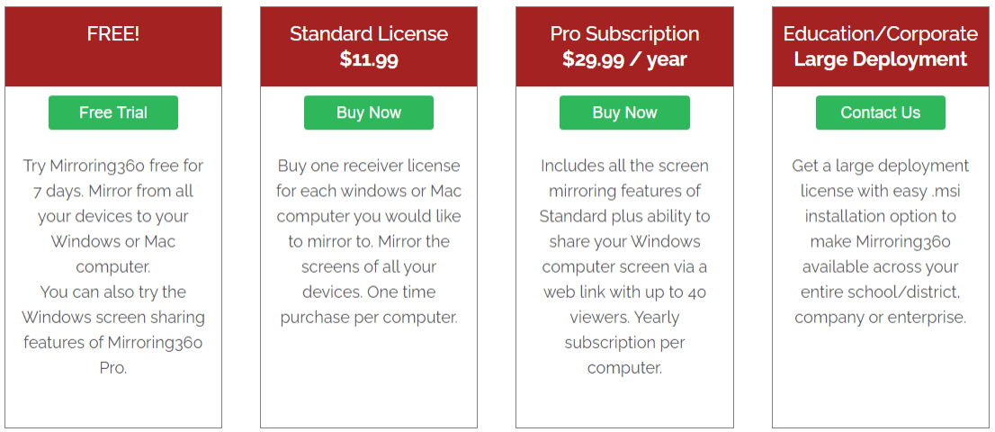Screen dimensions: 995x432
Task: Click the 'You can also try the' line
Action: pyautogui.click(x=113, y=292)
